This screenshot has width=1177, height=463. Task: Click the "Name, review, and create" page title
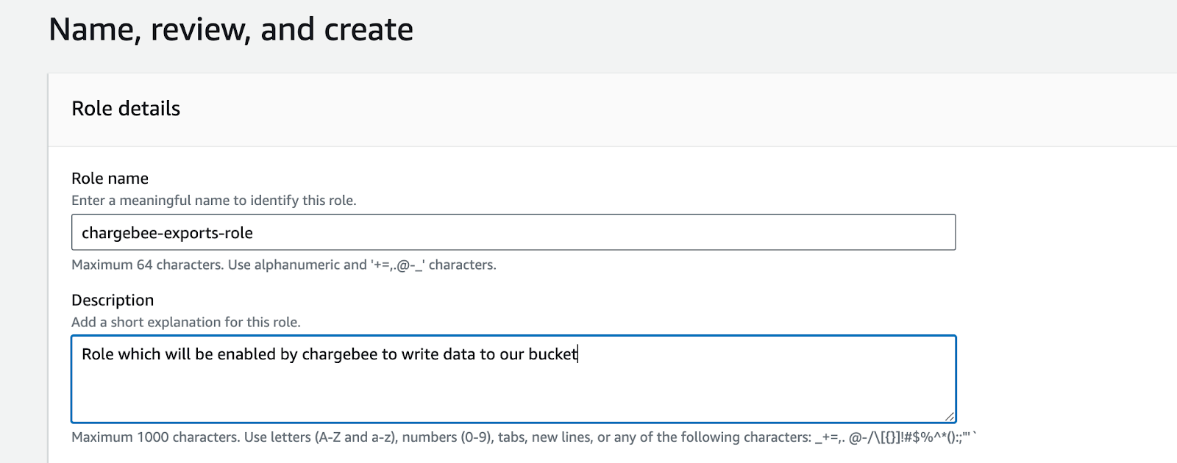point(231,30)
